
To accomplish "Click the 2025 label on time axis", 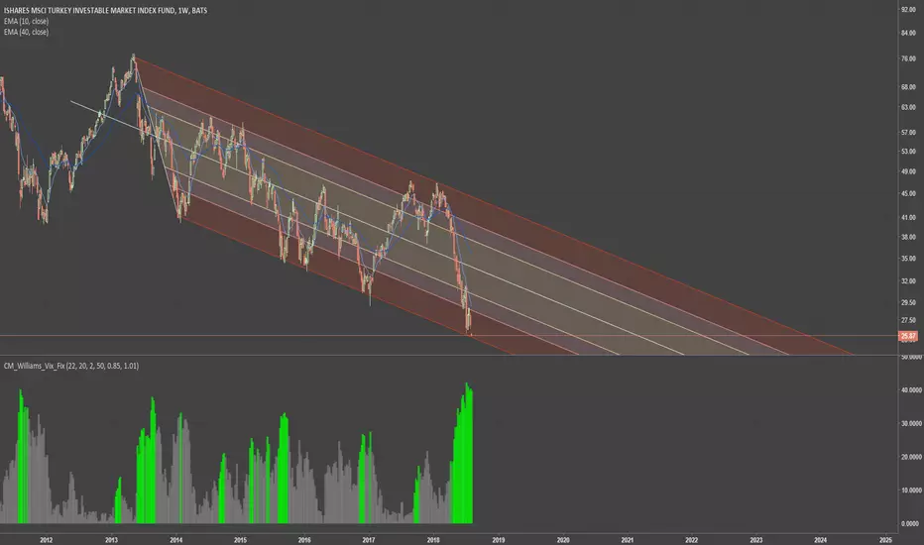I will tap(884, 540).
